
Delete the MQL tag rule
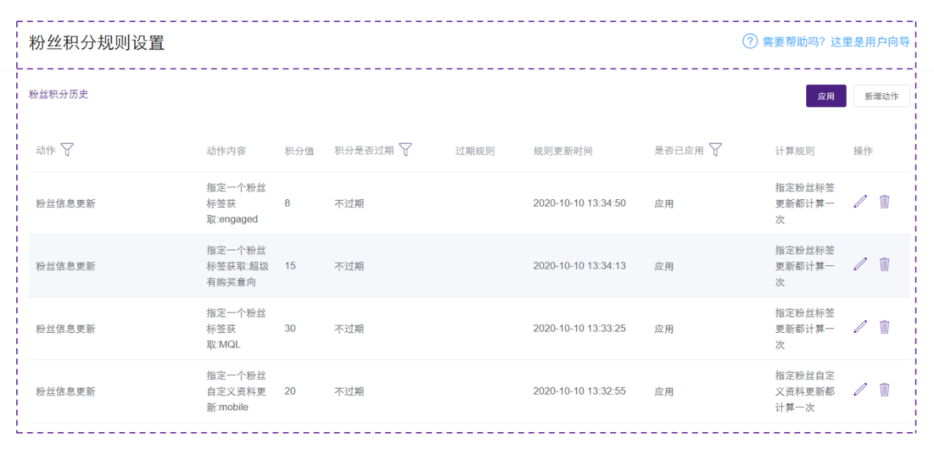884,326
